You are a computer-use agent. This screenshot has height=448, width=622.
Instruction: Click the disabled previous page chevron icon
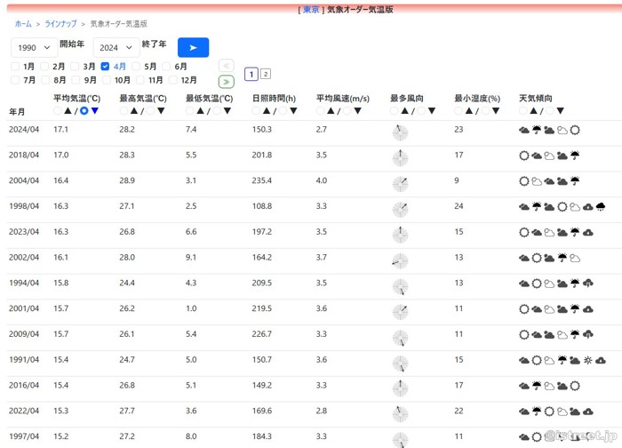(x=226, y=66)
